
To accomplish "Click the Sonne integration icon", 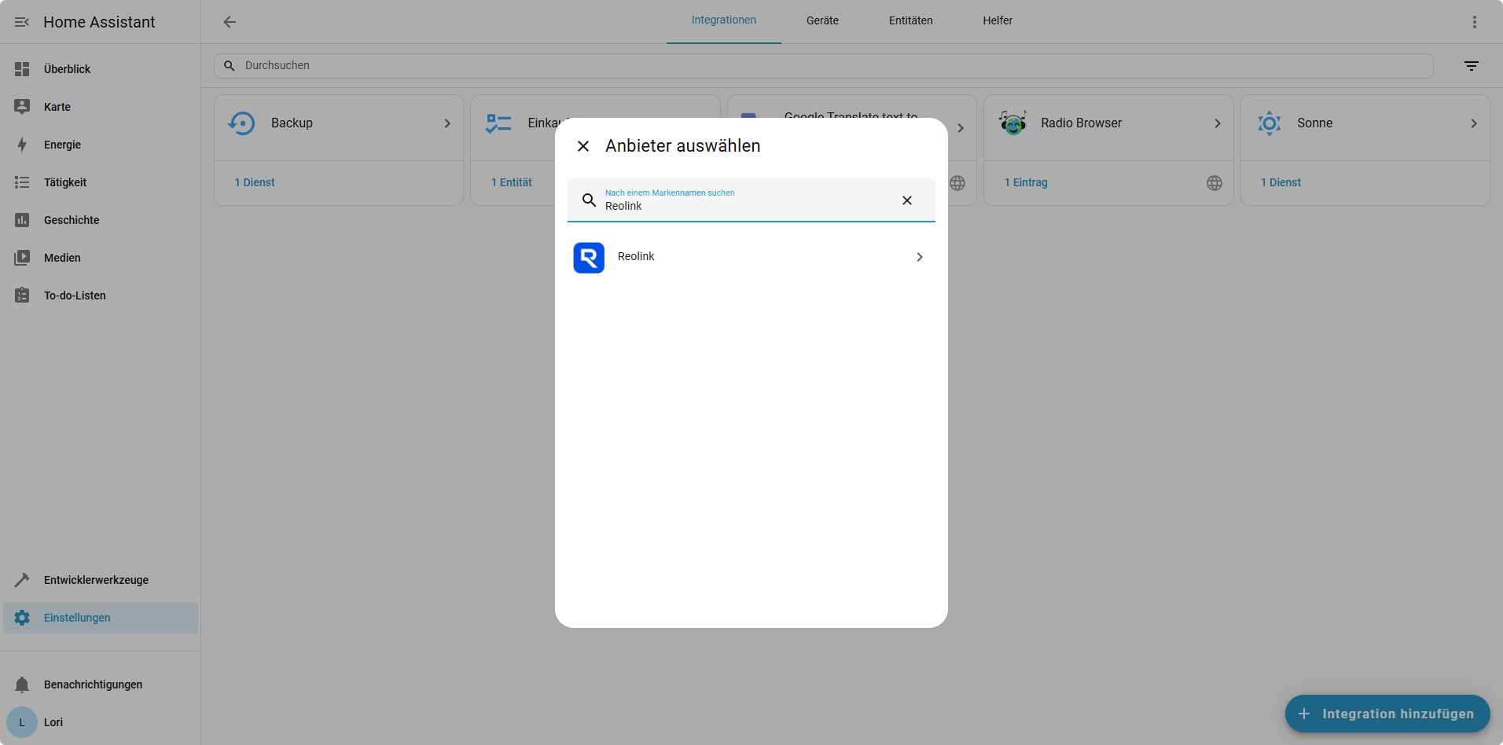I will (x=1270, y=123).
